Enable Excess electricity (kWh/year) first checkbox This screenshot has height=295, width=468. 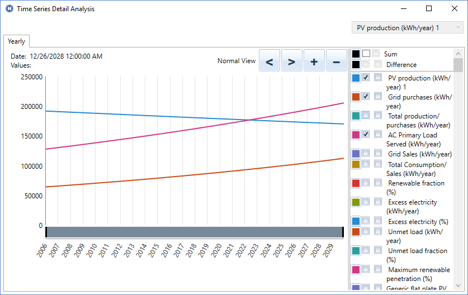pyautogui.click(x=366, y=202)
